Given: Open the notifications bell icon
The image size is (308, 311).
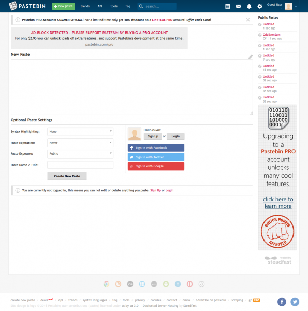Looking at the screenshot, I should (x=249, y=6).
